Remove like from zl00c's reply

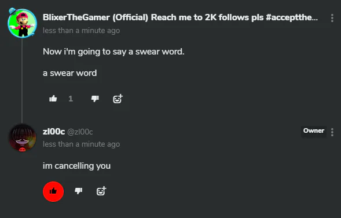(53, 191)
